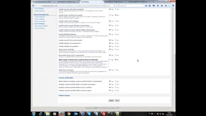Open Search settings in the sidebar

(x=40, y=28)
